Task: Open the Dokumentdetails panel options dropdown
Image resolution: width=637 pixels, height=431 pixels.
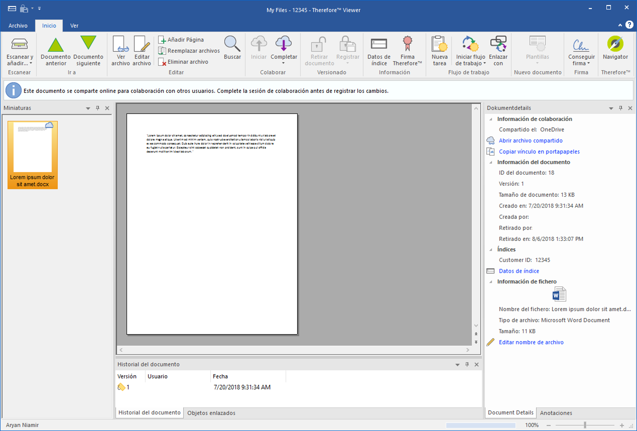Action: click(x=611, y=108)
